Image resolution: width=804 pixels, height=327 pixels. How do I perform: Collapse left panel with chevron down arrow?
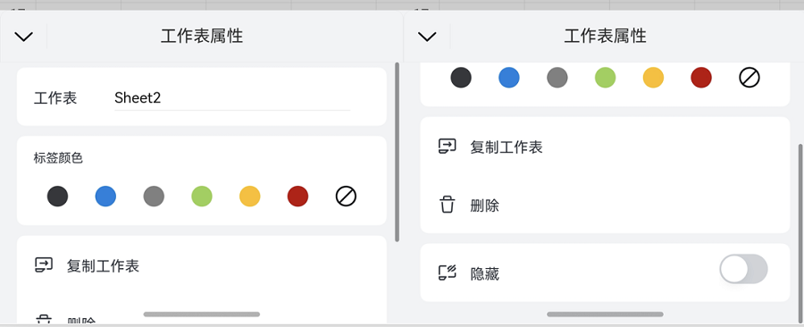23,37
